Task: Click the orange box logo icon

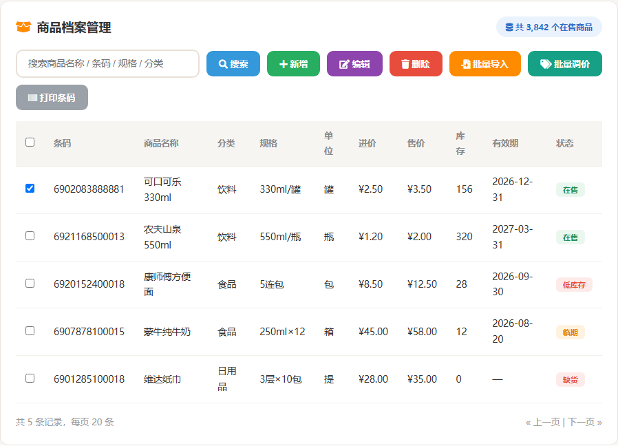Action: pyautogui.click(x=23, y=28)
